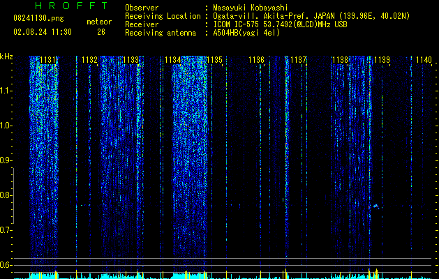Image resolution: width=439 pixels, height=279 pixels.
Task: Click the 1140 time marker
Action: (424, 60)
